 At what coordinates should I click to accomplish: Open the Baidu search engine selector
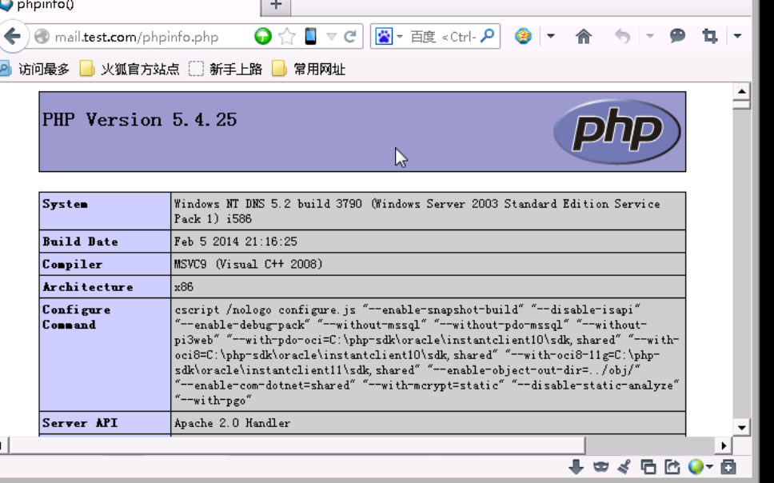(x=389, y=37)
